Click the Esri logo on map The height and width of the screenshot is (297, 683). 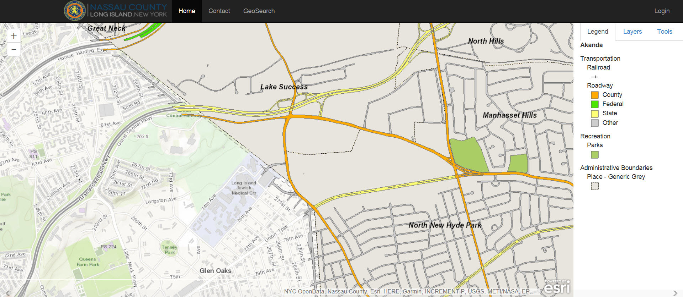[557, 287]
